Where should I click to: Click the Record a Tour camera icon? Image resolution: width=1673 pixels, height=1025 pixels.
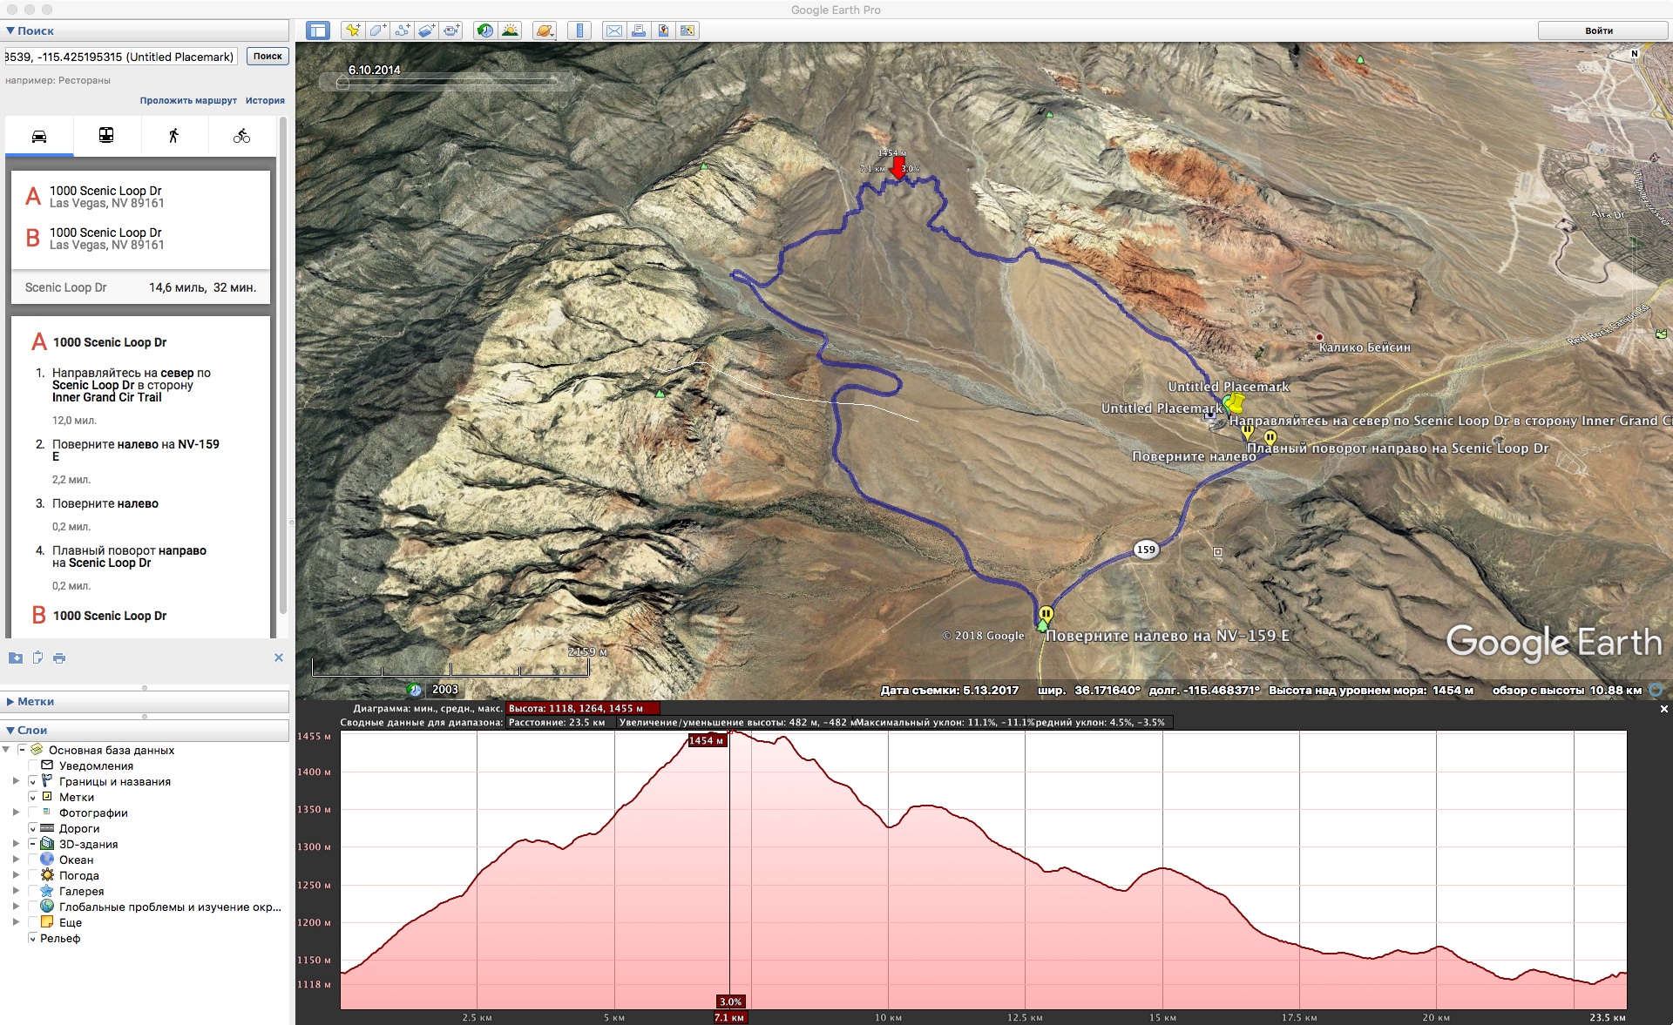tap(451, 30)
